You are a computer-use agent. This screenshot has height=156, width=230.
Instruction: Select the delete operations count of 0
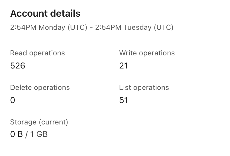(x=13, y=100)
